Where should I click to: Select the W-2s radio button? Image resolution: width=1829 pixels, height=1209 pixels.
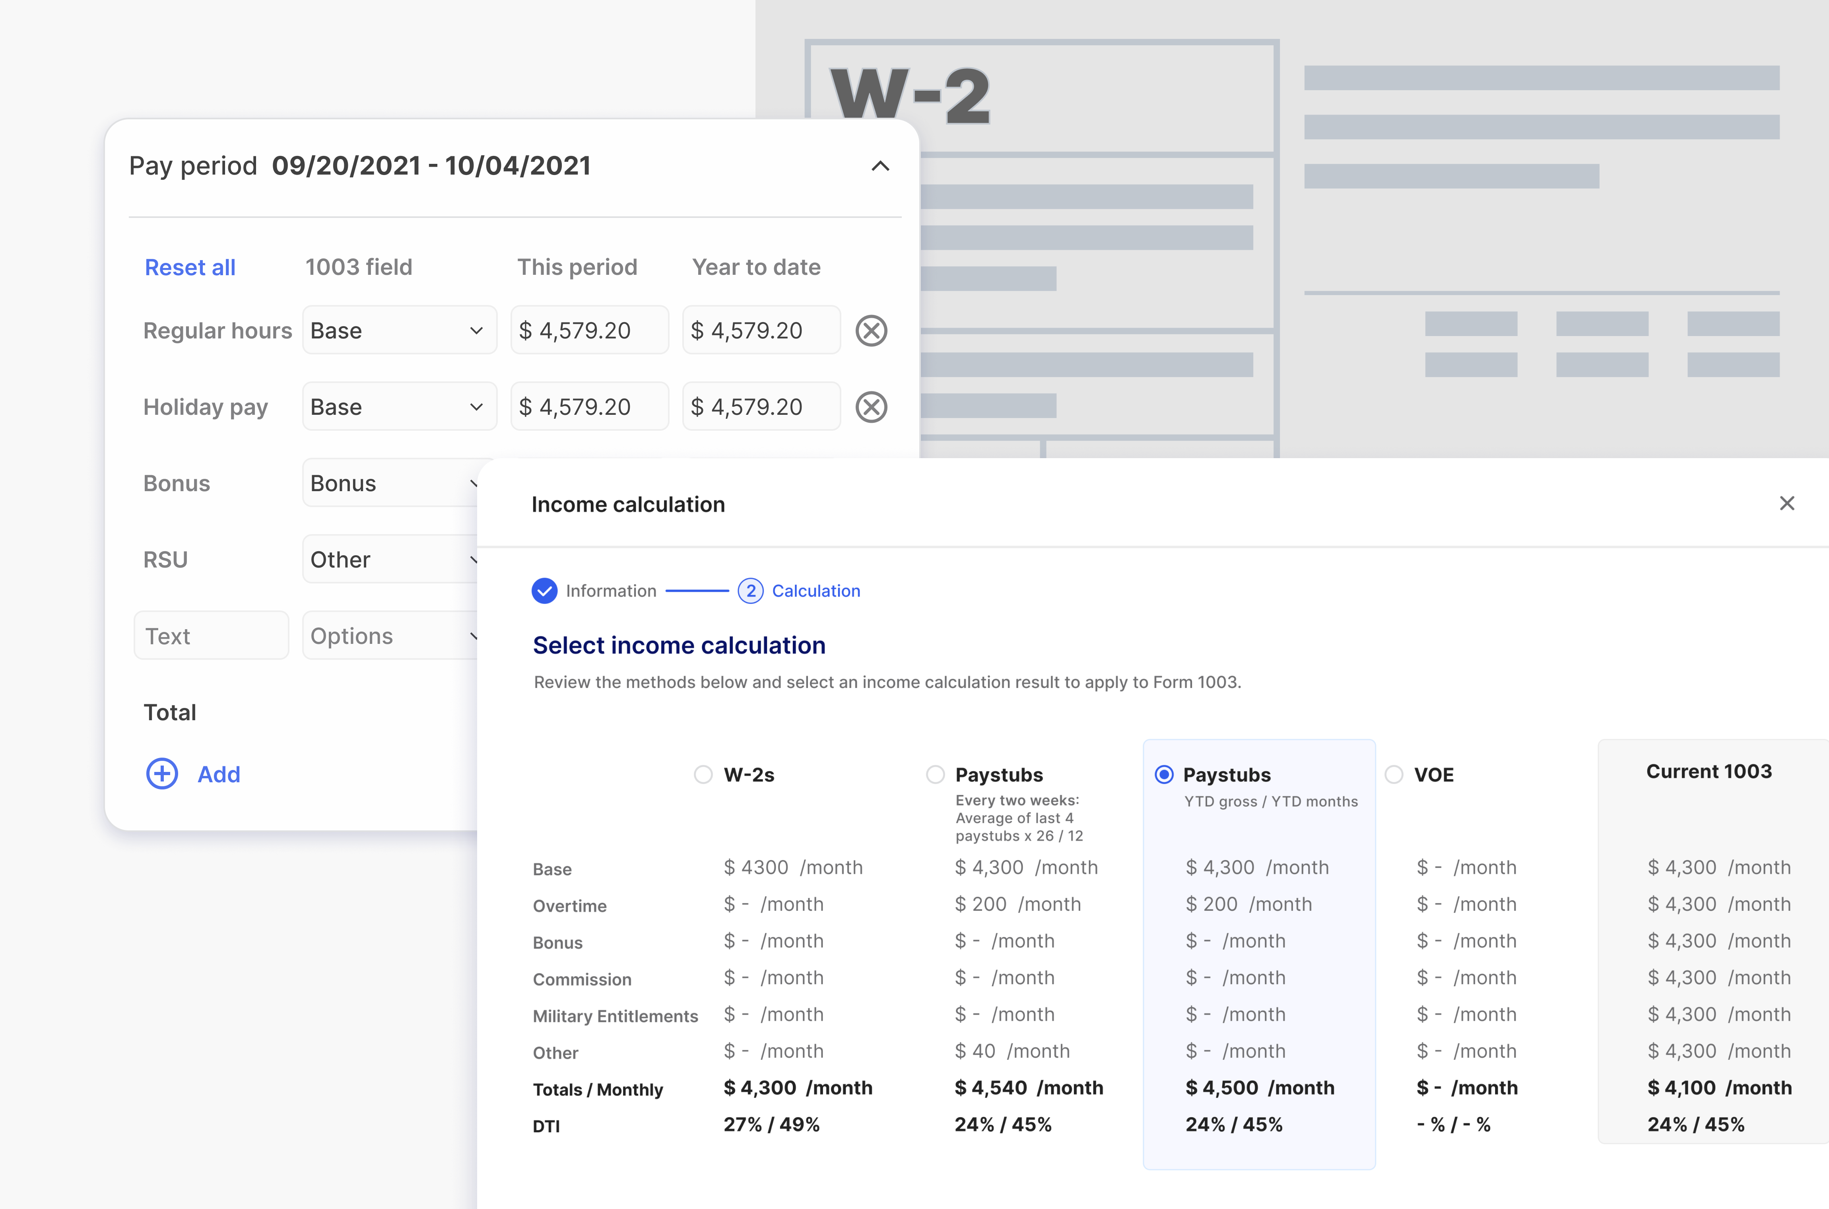coord(703,774)
